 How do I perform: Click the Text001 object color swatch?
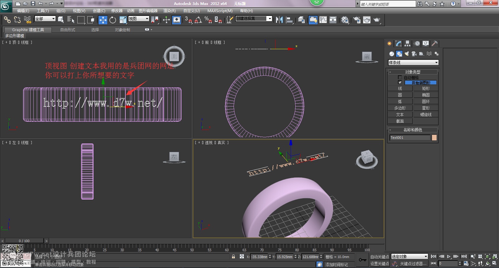coord(434,138)
